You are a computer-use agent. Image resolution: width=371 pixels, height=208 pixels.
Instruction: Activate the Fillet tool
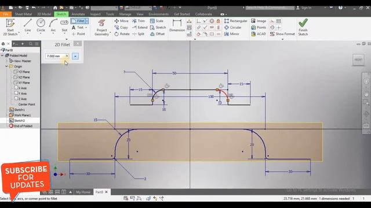pyautogui.click(x=78, y=21)
